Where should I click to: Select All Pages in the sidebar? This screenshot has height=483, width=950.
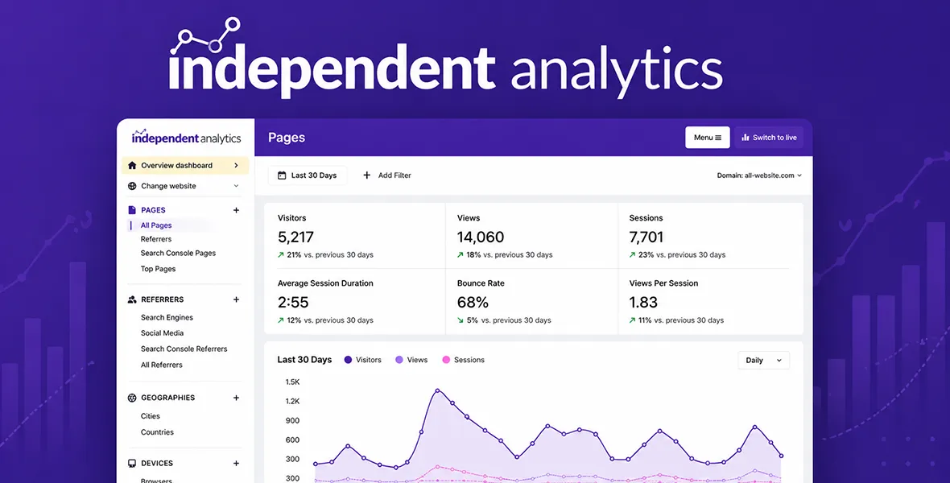(x=156, y=225)
